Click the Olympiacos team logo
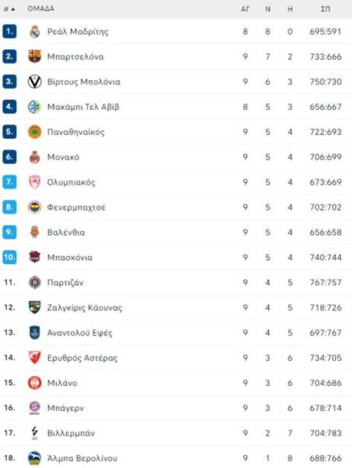 35,182
